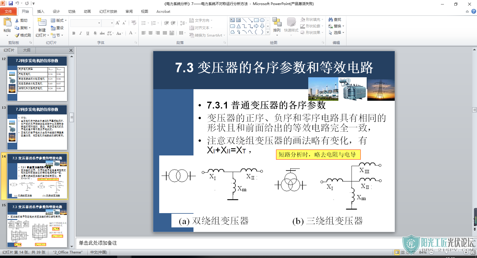477x258 pixels.
Task: Switch to the Design (设计) ribbon tab
Action: click(56, 11)
